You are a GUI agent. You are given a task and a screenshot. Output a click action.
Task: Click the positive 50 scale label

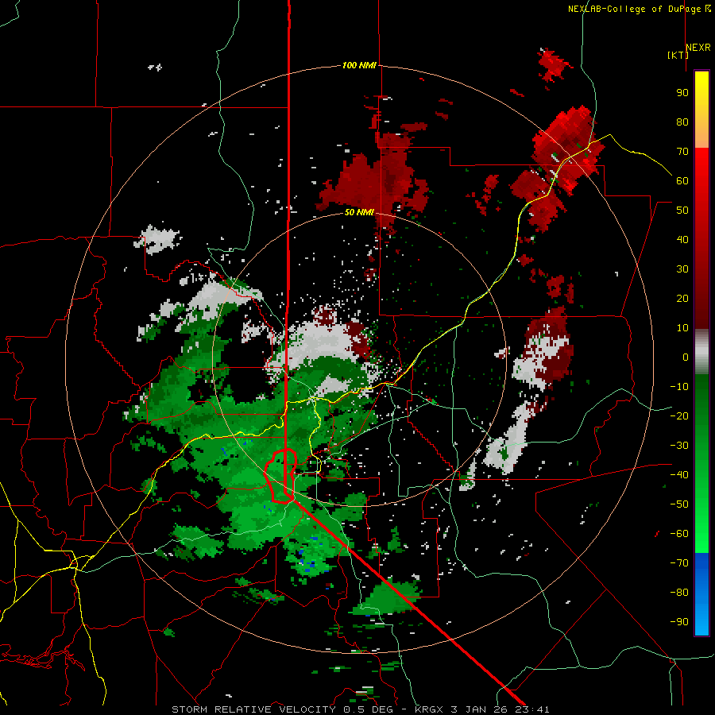tap(682, 211)
